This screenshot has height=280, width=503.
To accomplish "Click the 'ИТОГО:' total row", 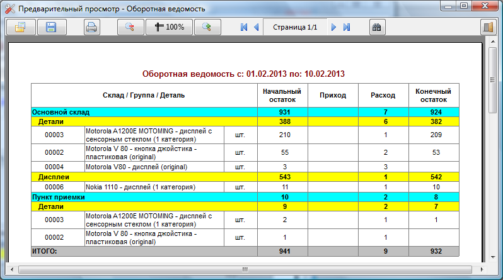I will click(245, 251).
